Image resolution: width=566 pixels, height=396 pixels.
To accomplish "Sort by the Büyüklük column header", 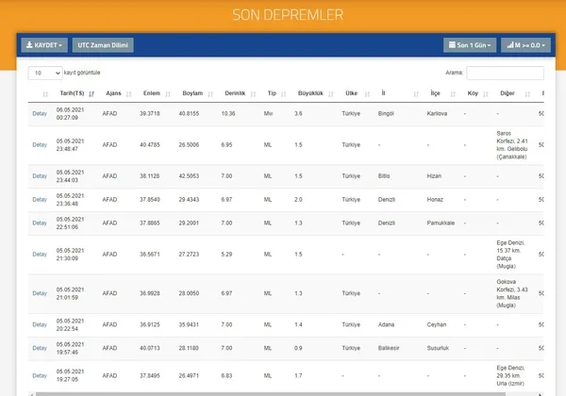I will [310, 93].
